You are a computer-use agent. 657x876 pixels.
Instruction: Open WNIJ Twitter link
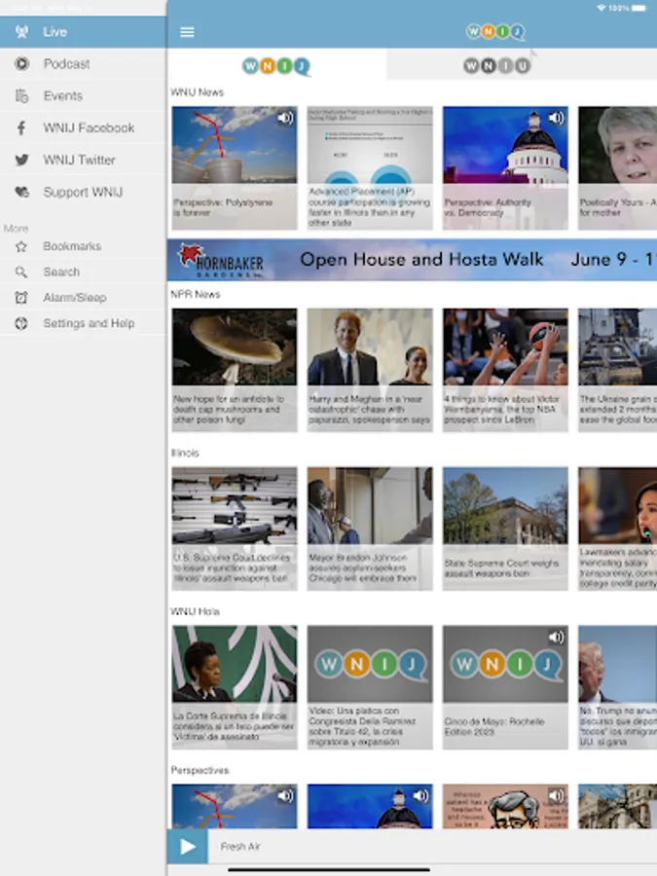83,160
